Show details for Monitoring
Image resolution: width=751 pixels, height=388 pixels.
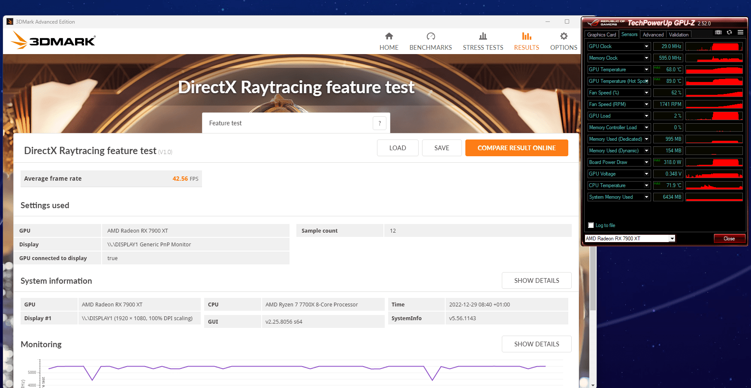pyautogui.click(x=537, y=344)
